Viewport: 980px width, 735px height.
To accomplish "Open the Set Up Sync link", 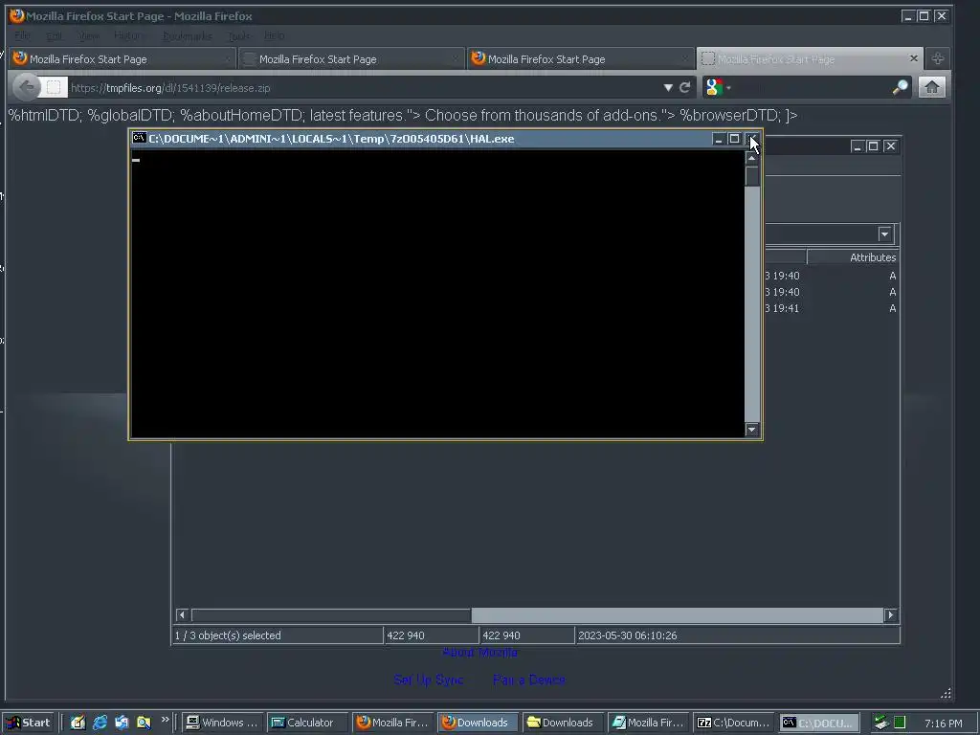I will [x=429, y=680].
